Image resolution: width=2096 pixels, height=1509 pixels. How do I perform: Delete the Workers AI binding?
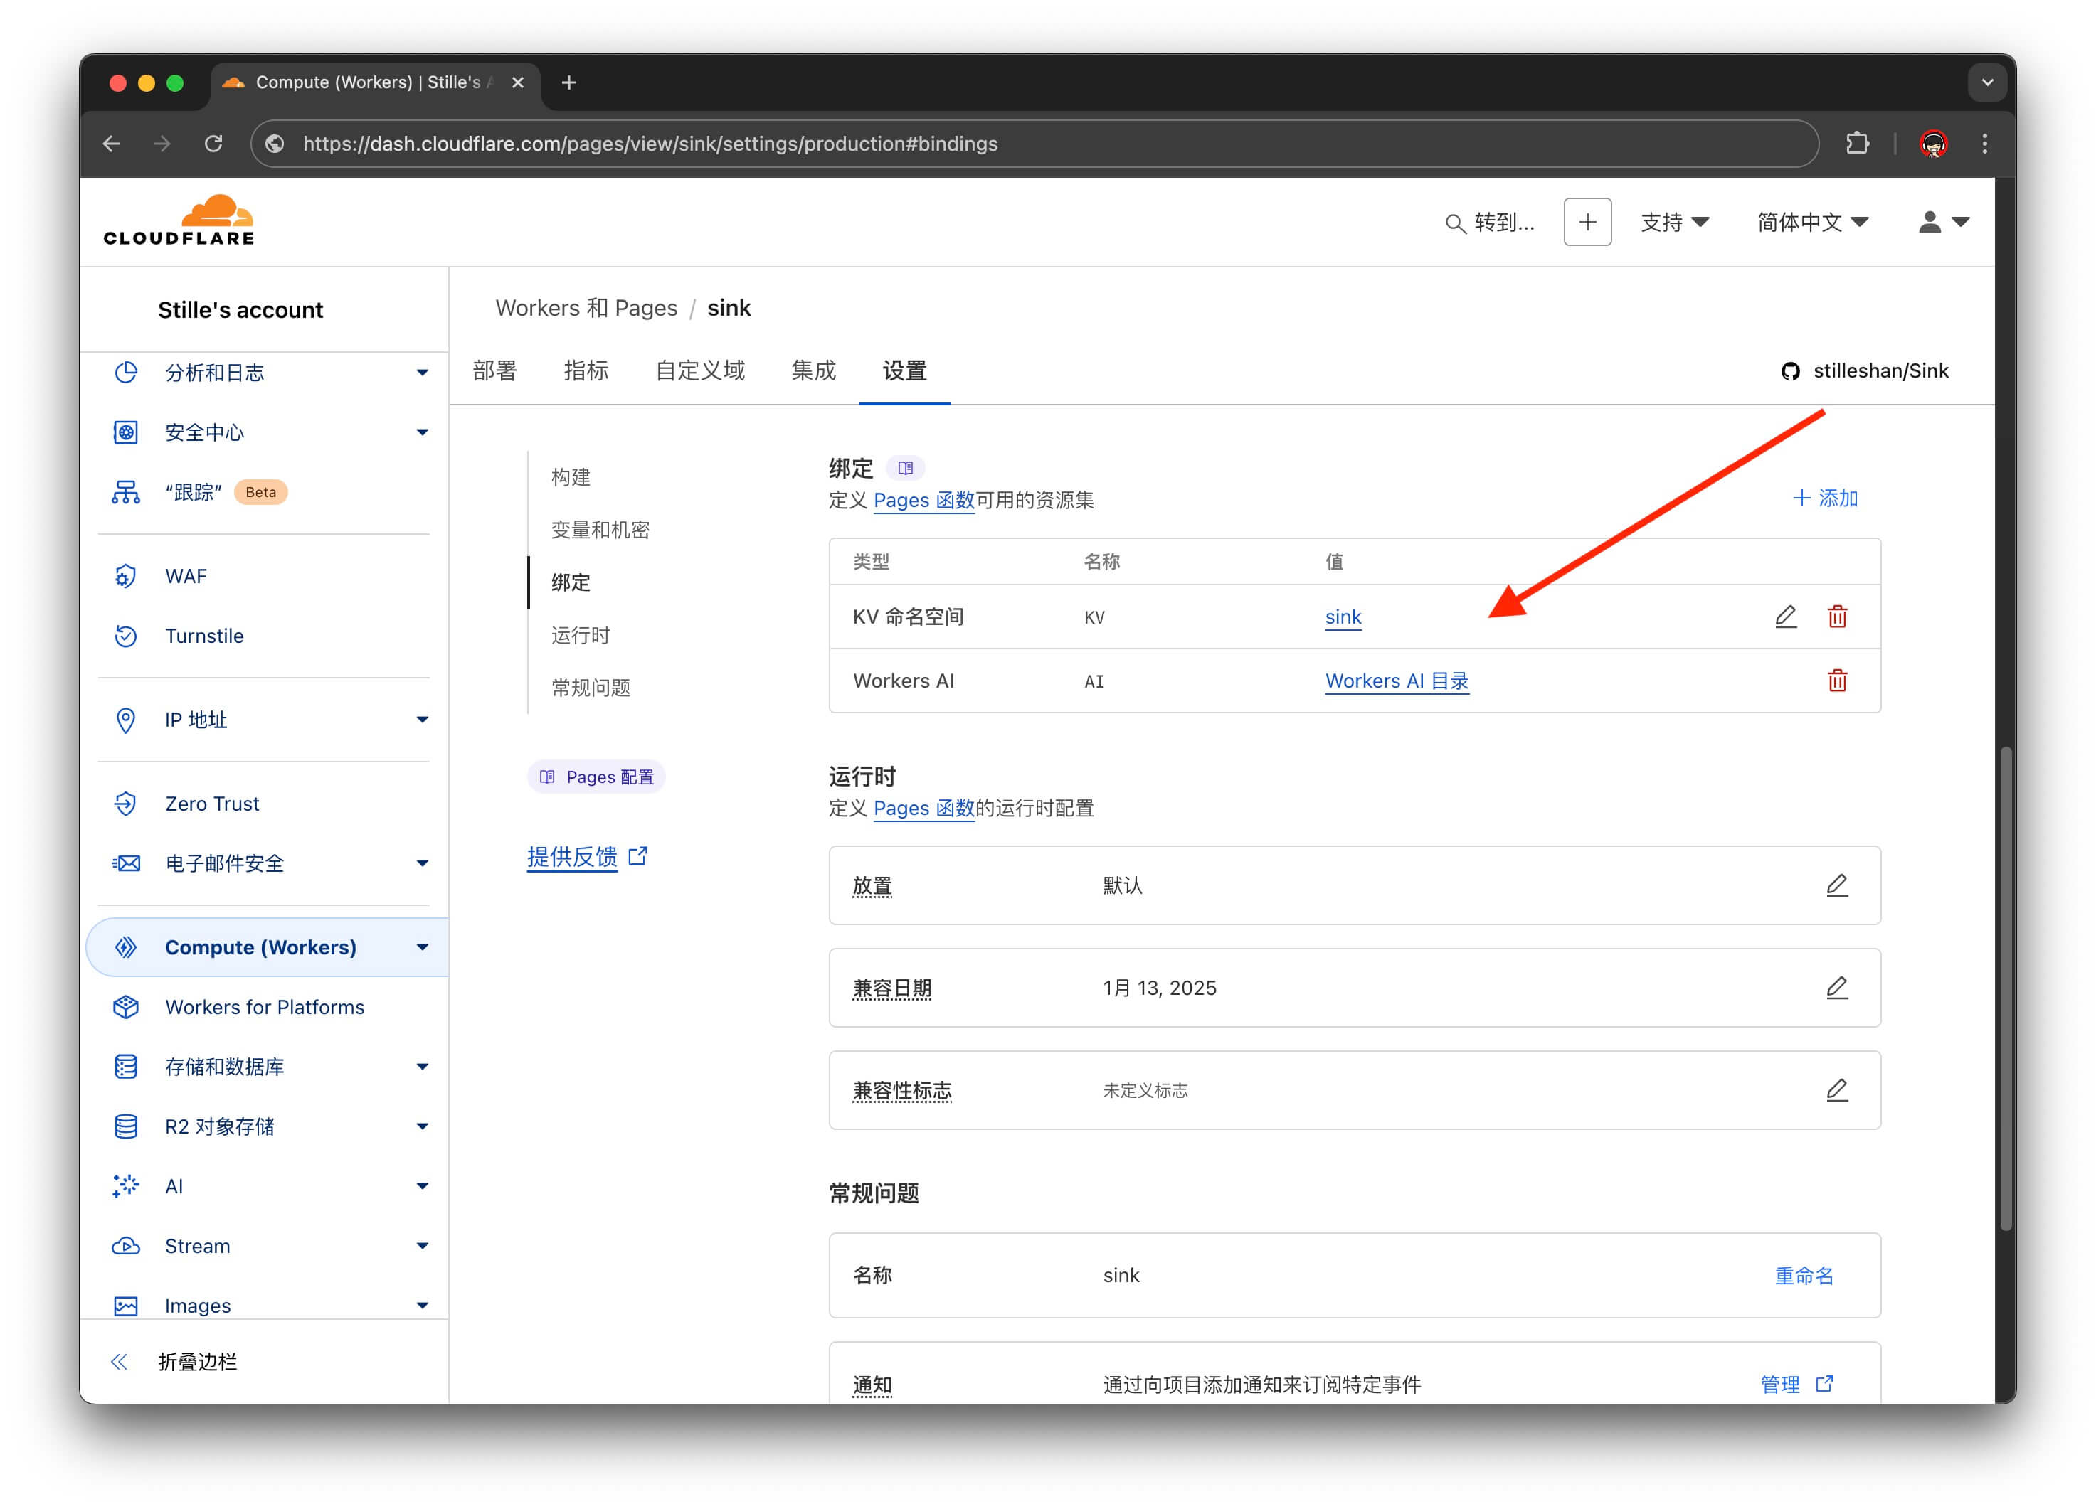coord(1837,681)
